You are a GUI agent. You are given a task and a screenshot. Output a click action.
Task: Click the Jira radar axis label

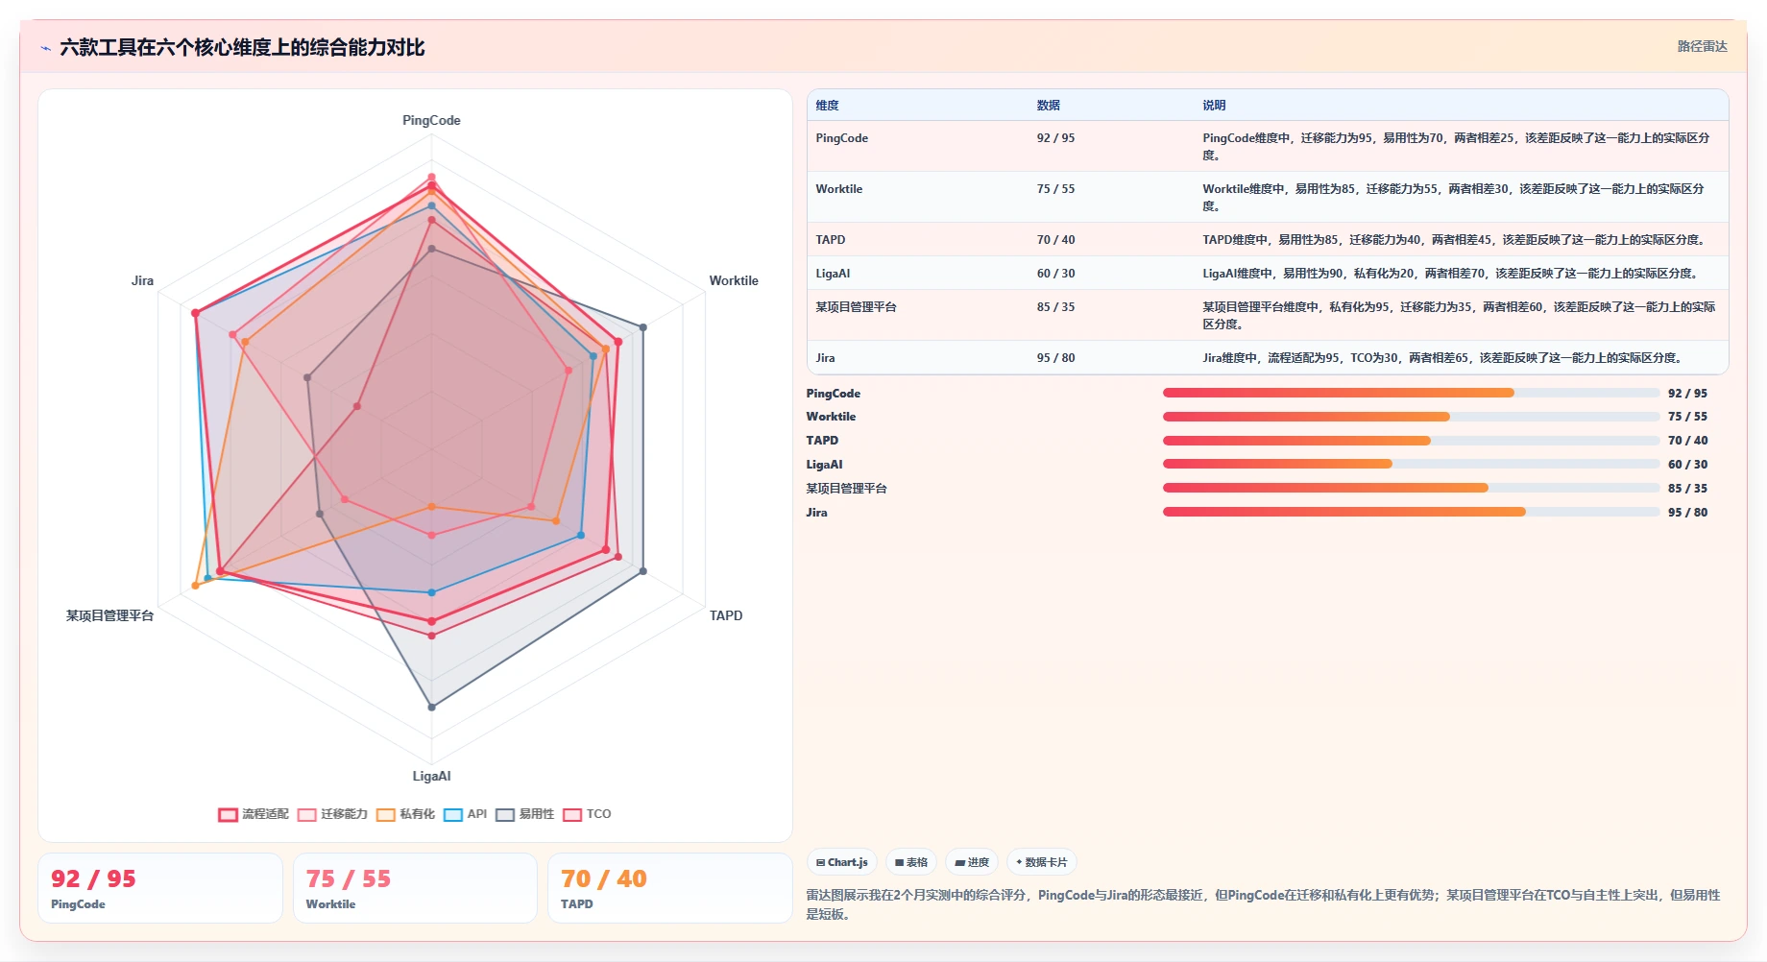[142, 281]
